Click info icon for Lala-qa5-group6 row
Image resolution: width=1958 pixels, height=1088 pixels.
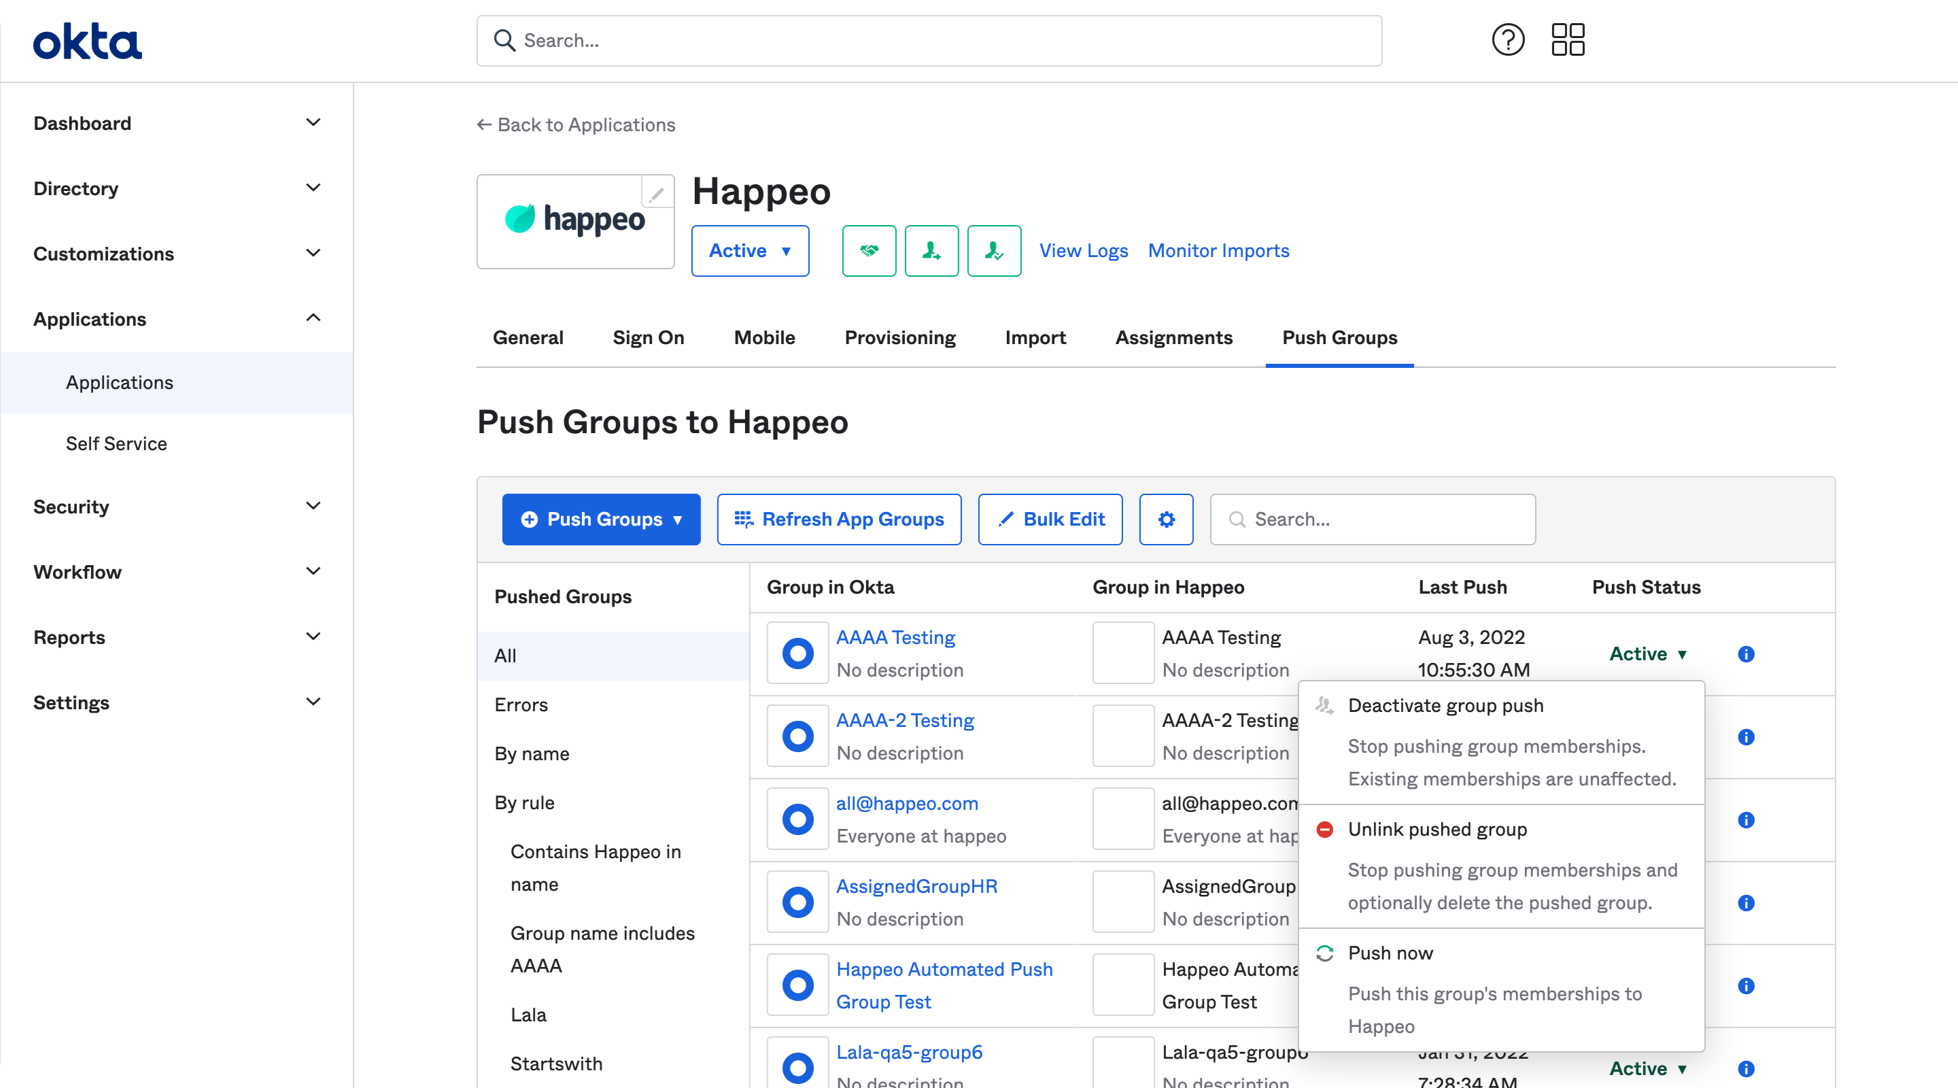pos(1746,1068)
